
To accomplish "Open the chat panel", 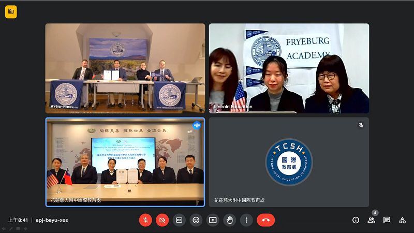I will pyautogui.click(x=387, y=220).
